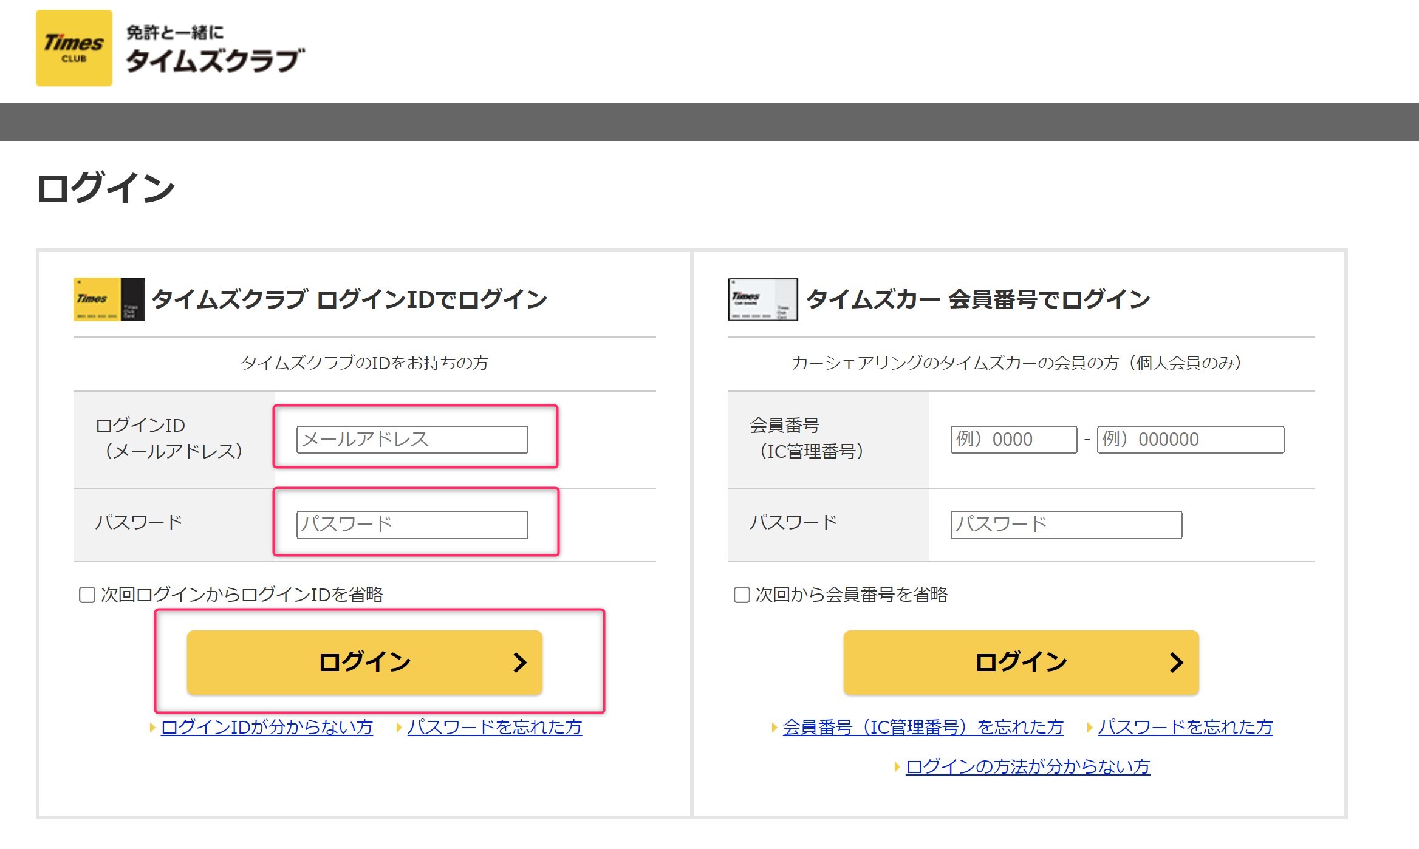Click the Times Car membership card icon
The image size is (1419, 849).
click(x=763, y=299)
